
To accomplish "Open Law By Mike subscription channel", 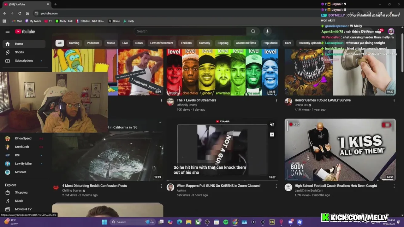I will click(25, 164).
